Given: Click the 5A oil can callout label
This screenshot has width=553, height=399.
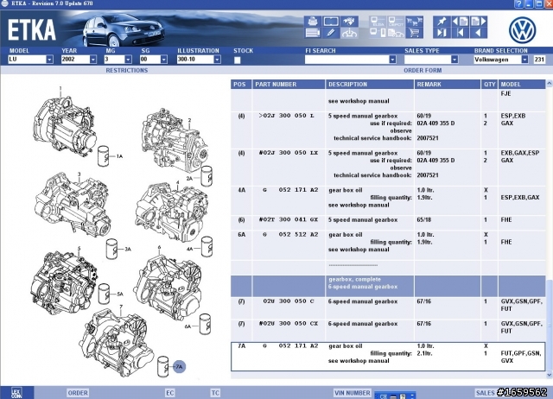Looking at the screenshot, I should click(x=120, y=294).
